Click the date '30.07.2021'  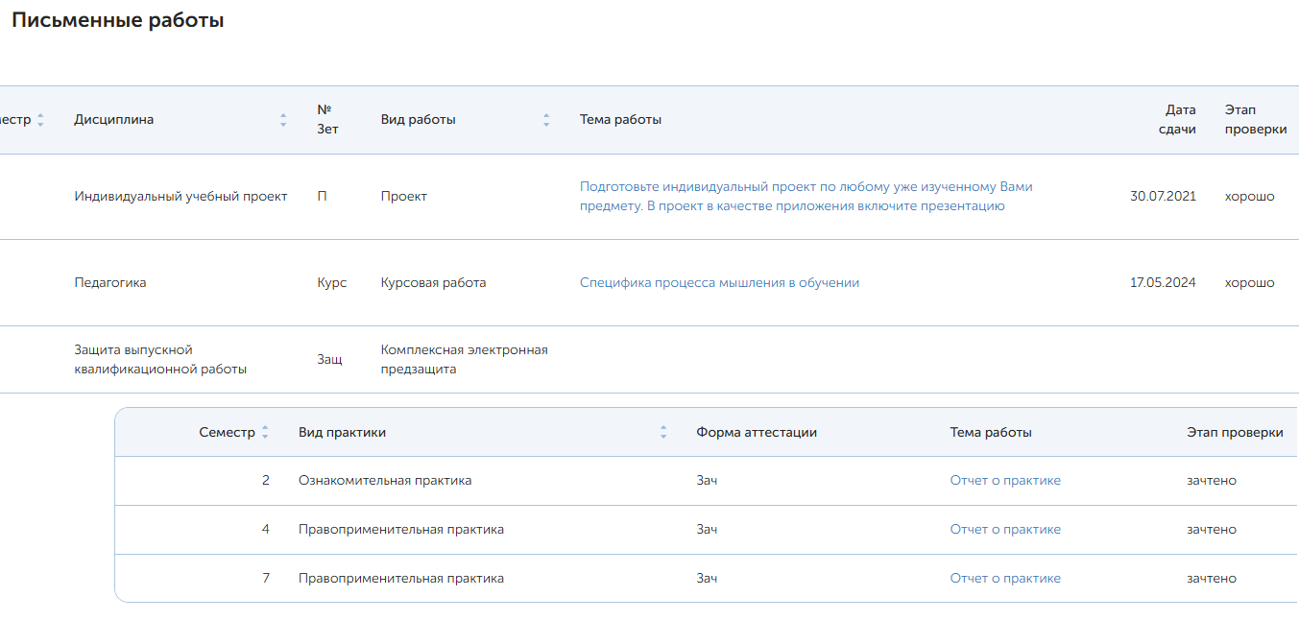point(1163,197)
